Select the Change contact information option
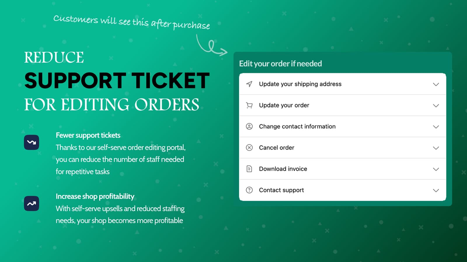Image resolution: width=467 pixels, height=262 pixels. [x=297, y=126]
